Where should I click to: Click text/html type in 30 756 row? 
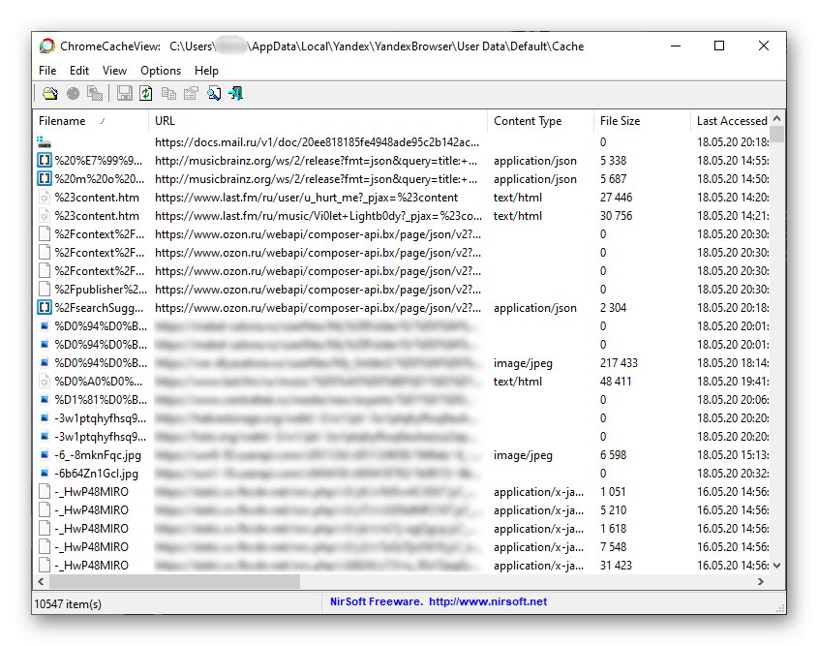tap(518, 216)
